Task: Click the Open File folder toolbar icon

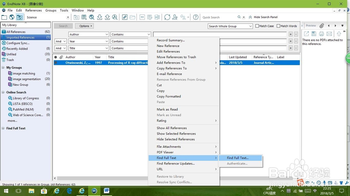Action: click(133, 17)
